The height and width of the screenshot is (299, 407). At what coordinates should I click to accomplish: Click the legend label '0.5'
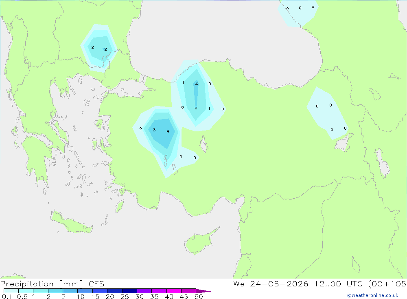(x=22, y=297)
